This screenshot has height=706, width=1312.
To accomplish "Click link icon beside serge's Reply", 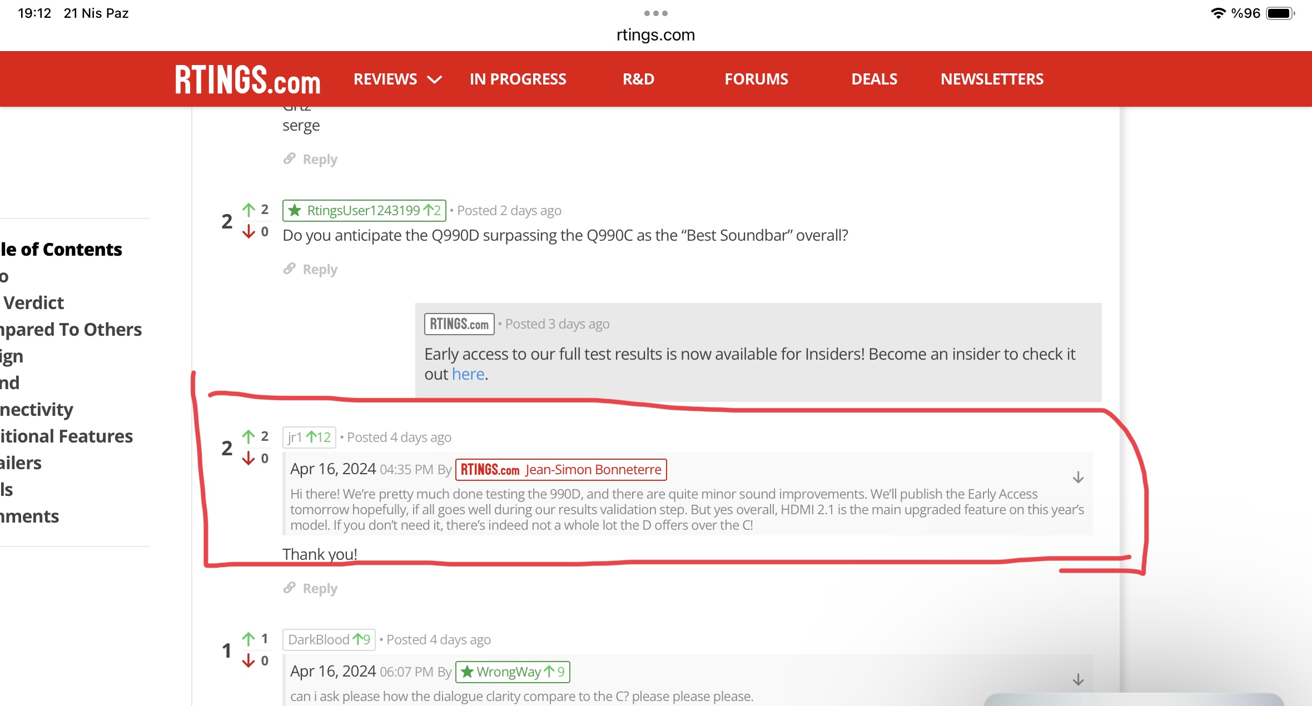I will (x=289, y=158).
